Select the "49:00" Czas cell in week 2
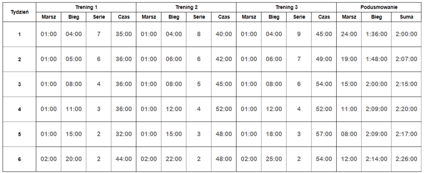Viewport: 424px width, 173px height. click(x=323, y=59)
